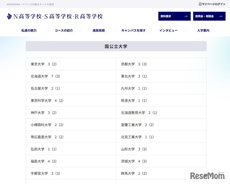The height and width of the screenshot is (184, 230).
Task: Open the キャンパスを探す menu item
Action: pos(133,31)
